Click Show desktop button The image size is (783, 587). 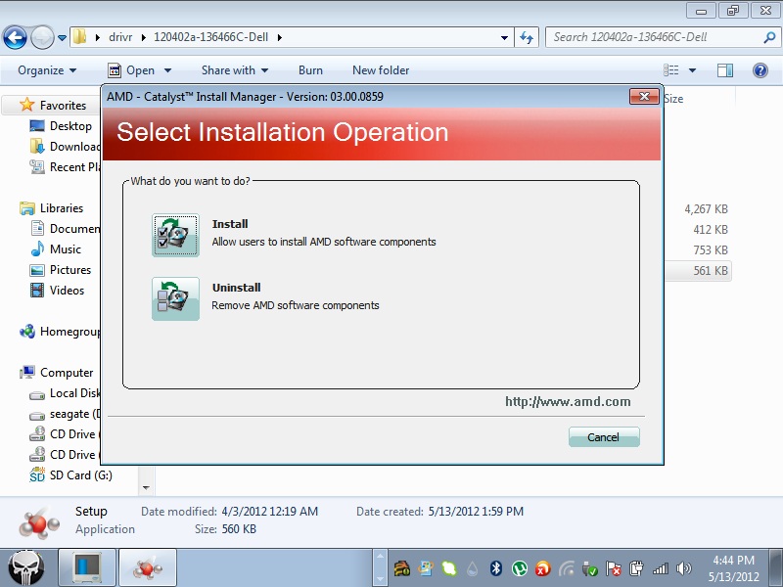(775, 568)
